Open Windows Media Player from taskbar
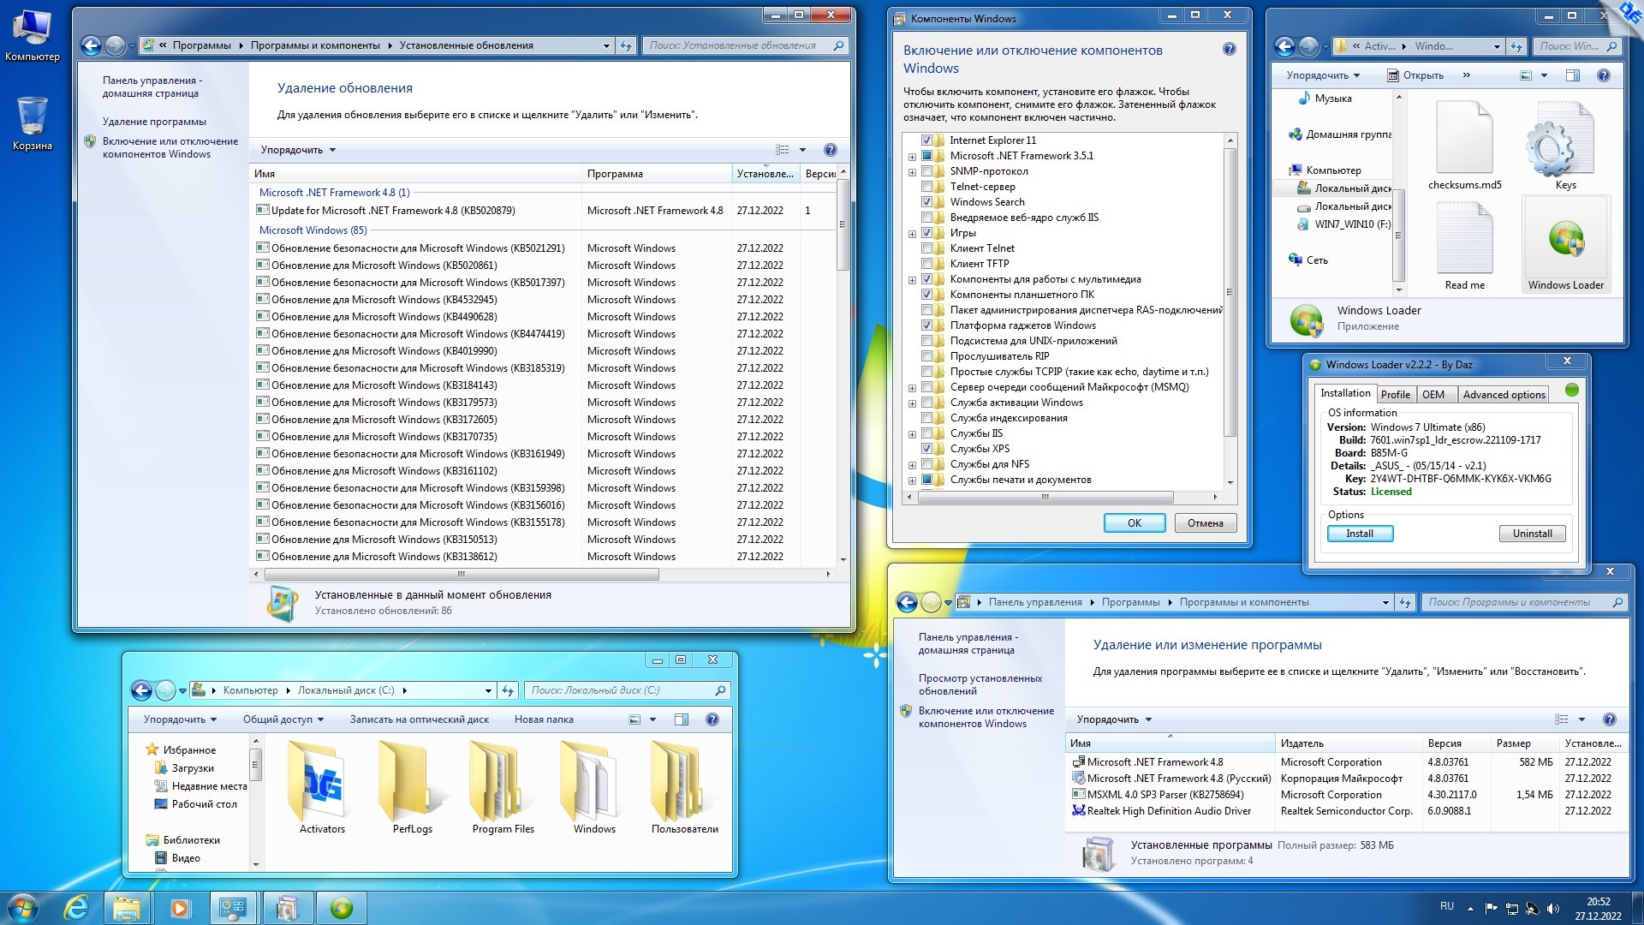 [180, 908]
